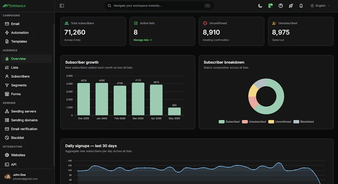This screenshot has width=338, height=184.
Task: Click the Email envelope icon
Action: pyautogui.click(x=7, y=24)
